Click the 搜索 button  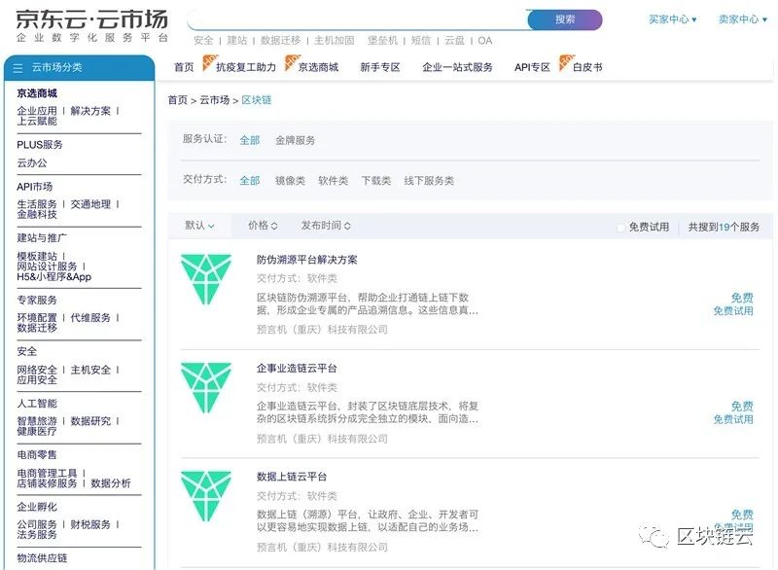[565, 19]
